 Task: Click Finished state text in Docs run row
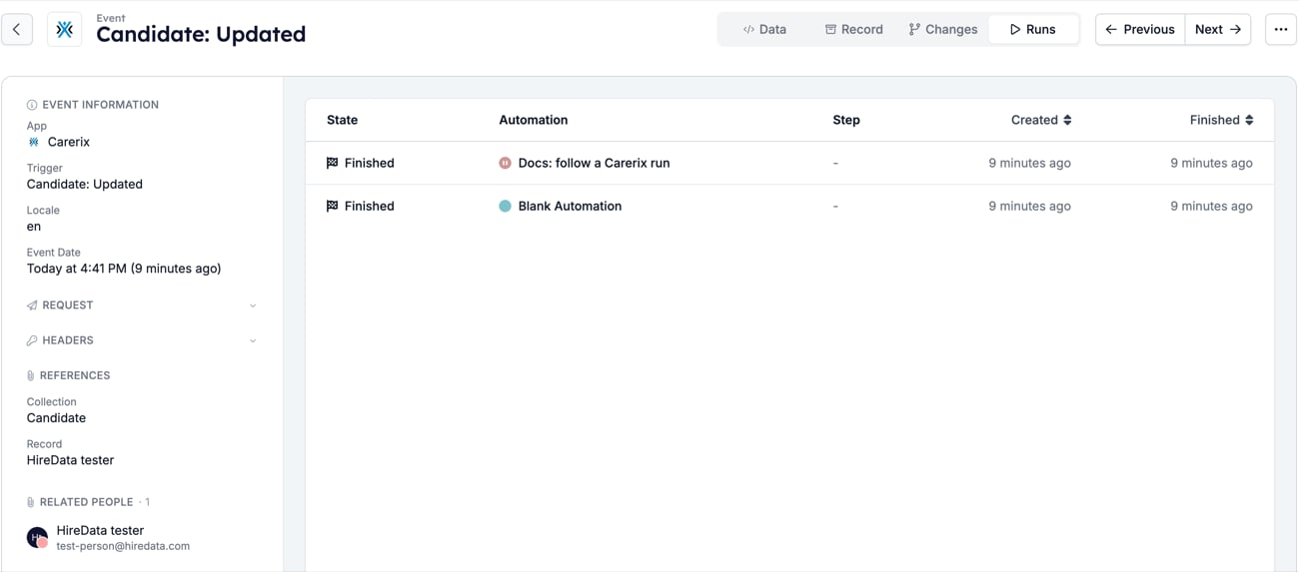[x=369, y=163]
